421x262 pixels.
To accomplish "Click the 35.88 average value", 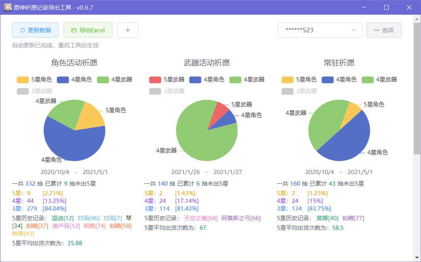I will (x=75, y=243).
